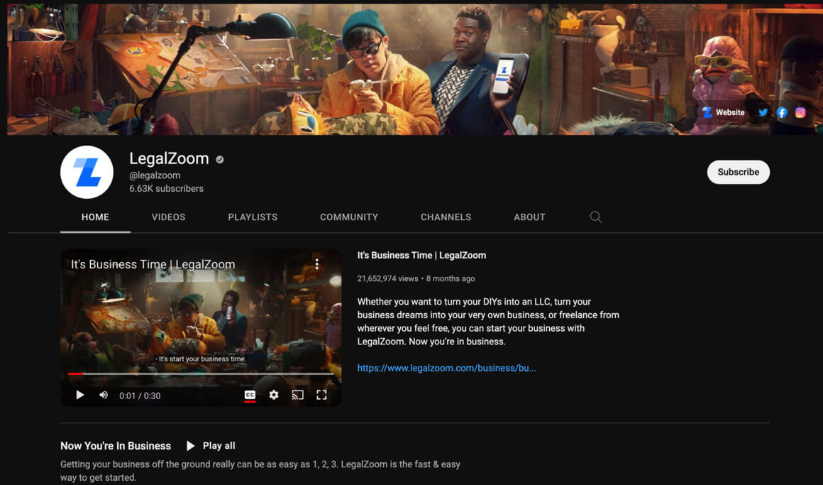Open the Facebook link in banner
823x485 pixels.
pyautogui.click(x=782, y=112)
